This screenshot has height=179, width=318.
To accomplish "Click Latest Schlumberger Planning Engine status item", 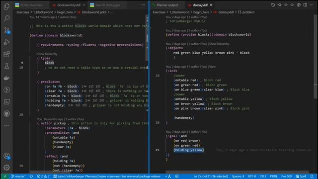I will [107, 177].
